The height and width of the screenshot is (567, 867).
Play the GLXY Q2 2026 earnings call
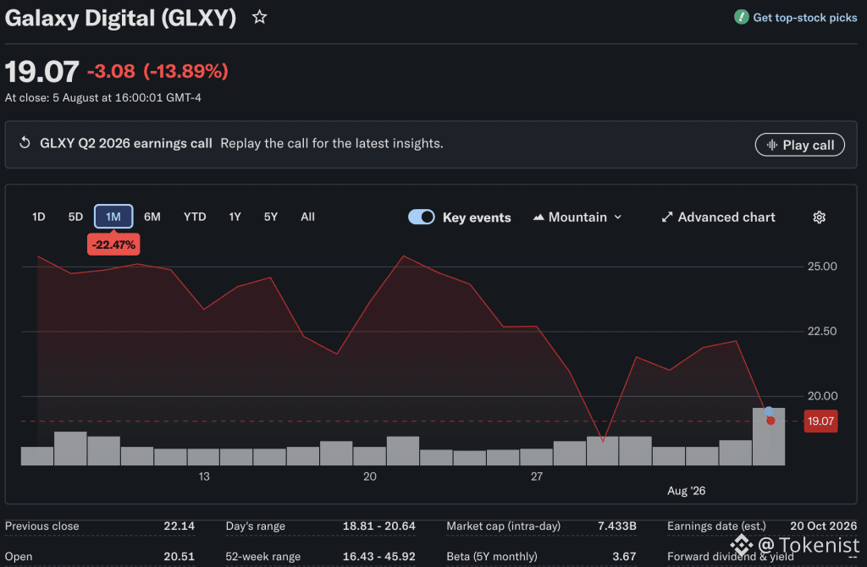tap(799, 145)
